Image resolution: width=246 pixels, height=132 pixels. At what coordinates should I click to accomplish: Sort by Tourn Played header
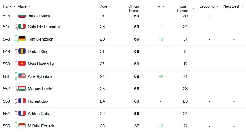(186, 8)
